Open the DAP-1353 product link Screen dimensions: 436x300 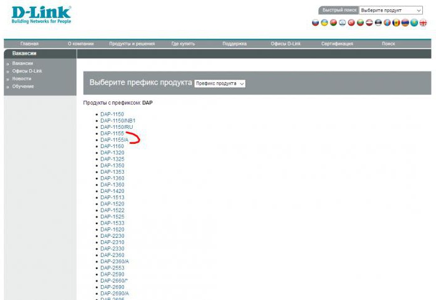(112, 172)
